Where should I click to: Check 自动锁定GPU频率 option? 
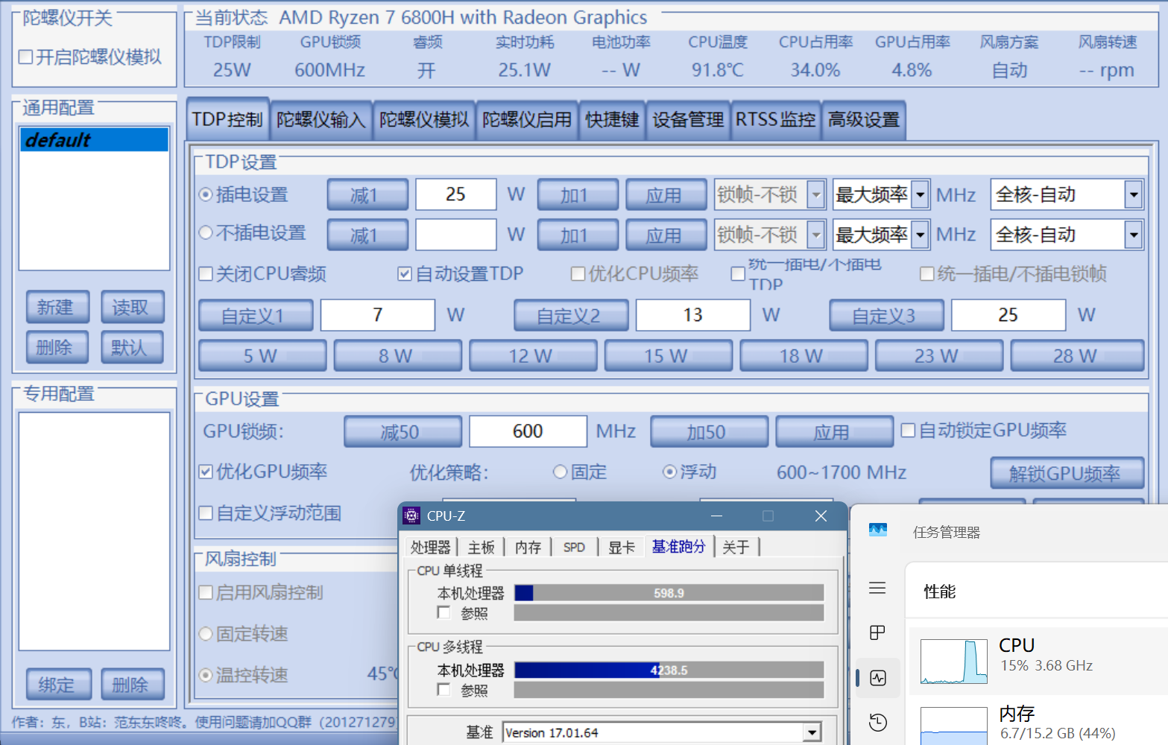point(908,430)
